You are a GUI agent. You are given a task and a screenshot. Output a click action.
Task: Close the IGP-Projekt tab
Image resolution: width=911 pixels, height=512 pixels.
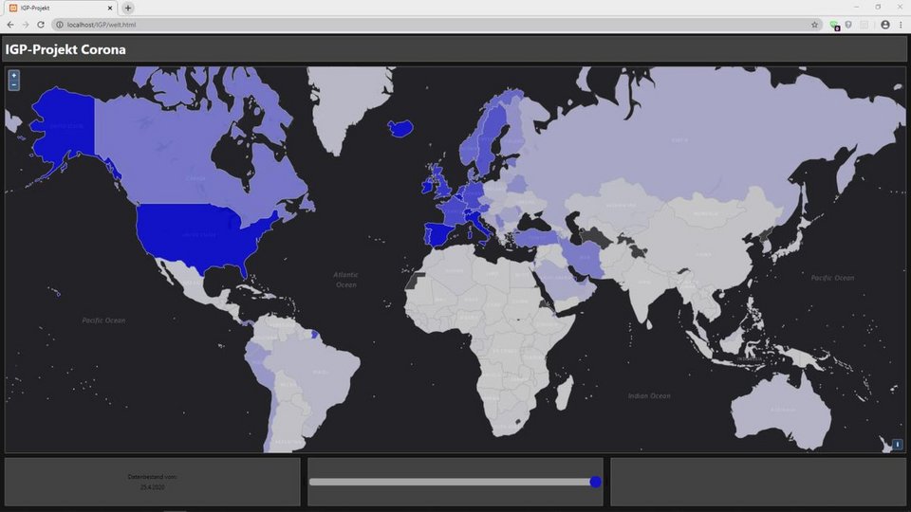tap(110, 8)
